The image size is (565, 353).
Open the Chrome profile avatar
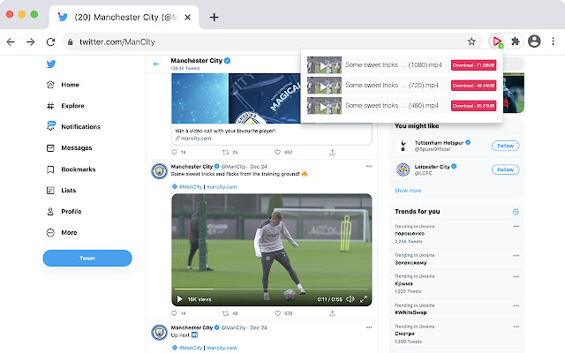[x=534, y=41]
